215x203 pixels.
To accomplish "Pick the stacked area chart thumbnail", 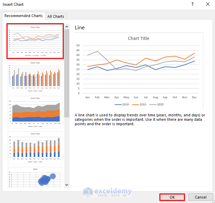I will point(35,112).
